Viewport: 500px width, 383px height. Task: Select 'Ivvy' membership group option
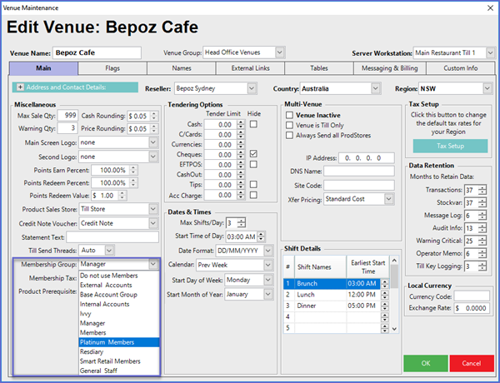point(119,314)
